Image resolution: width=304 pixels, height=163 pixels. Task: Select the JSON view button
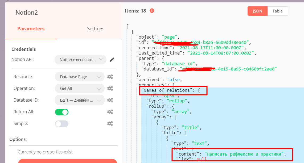pyautogui.click(x=257, y=11)
